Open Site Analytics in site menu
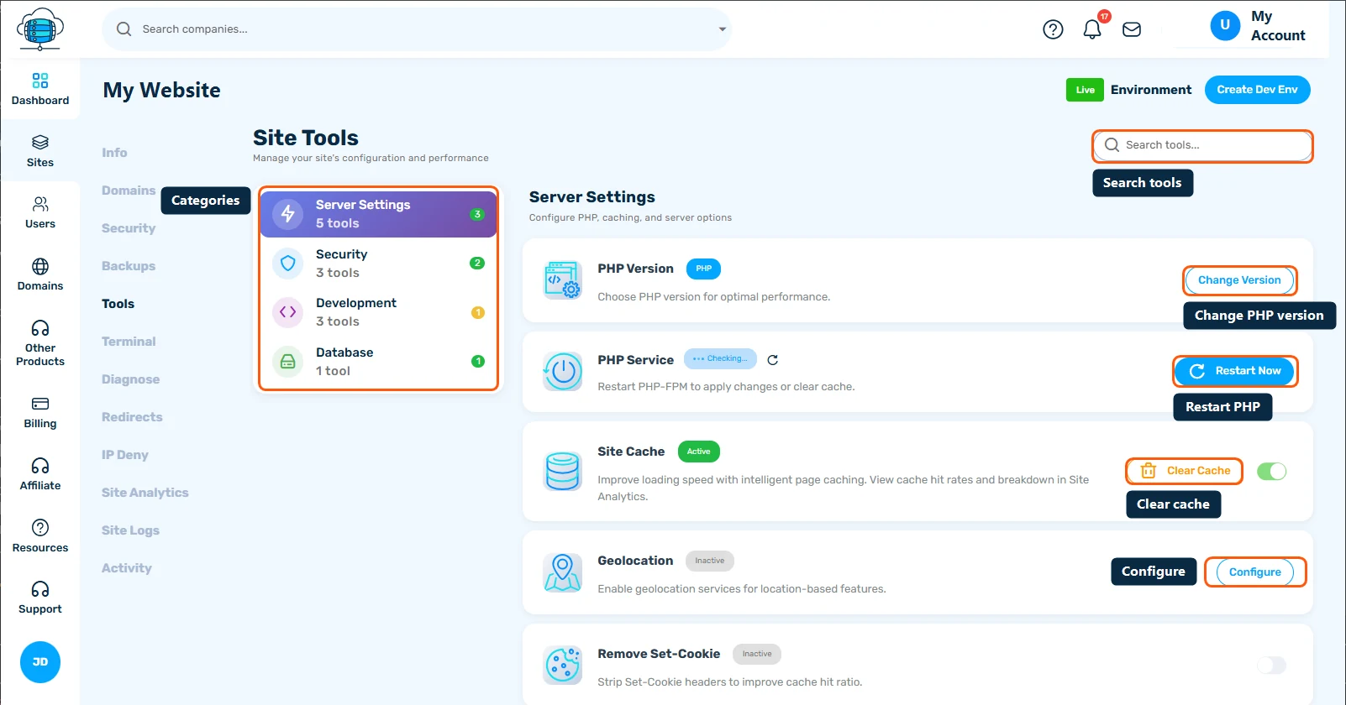1346x705 pixels. click(x=145, y=493)
